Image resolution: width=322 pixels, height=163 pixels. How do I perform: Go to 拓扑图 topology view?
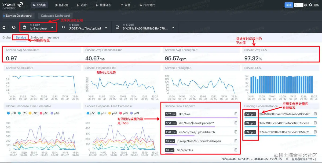tap(61, 5)
